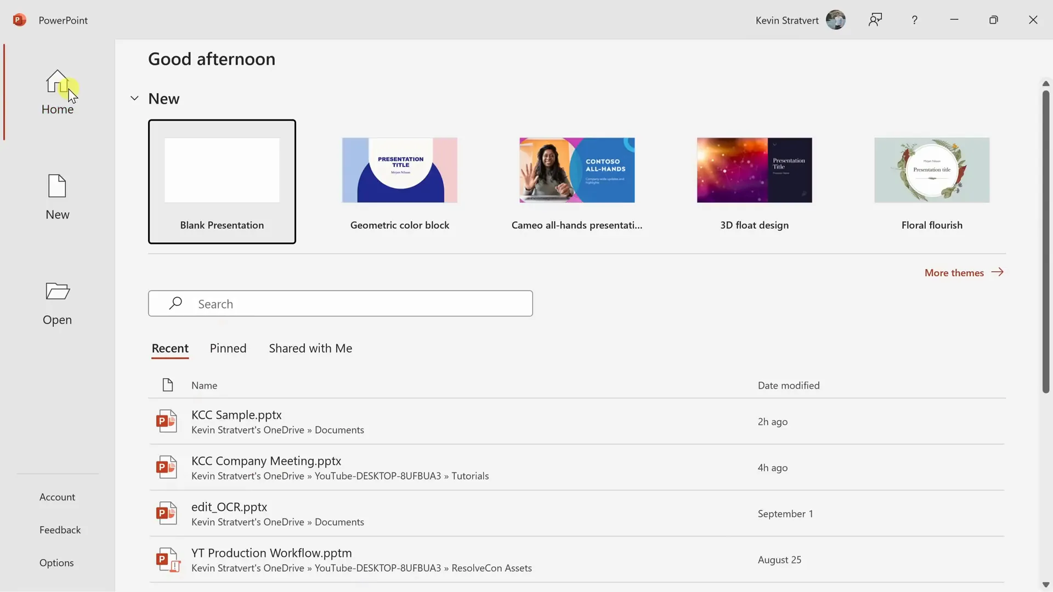Open Feedback from sidebar
Screen dimensions: 1053x592
60,530
